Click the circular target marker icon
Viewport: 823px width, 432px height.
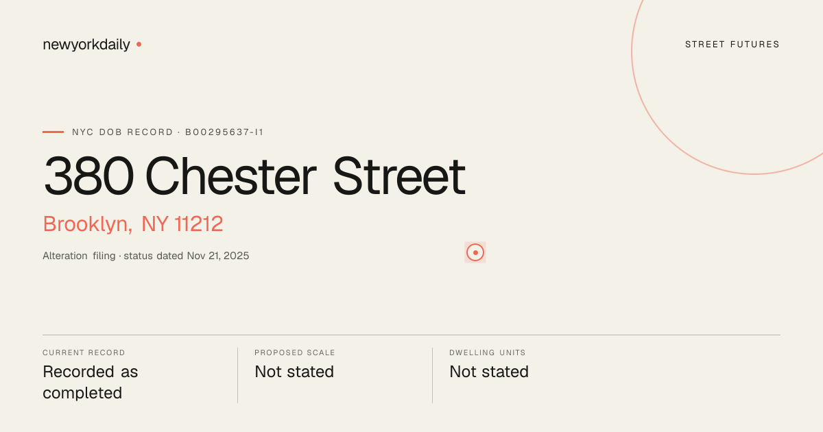click(475, 252)
